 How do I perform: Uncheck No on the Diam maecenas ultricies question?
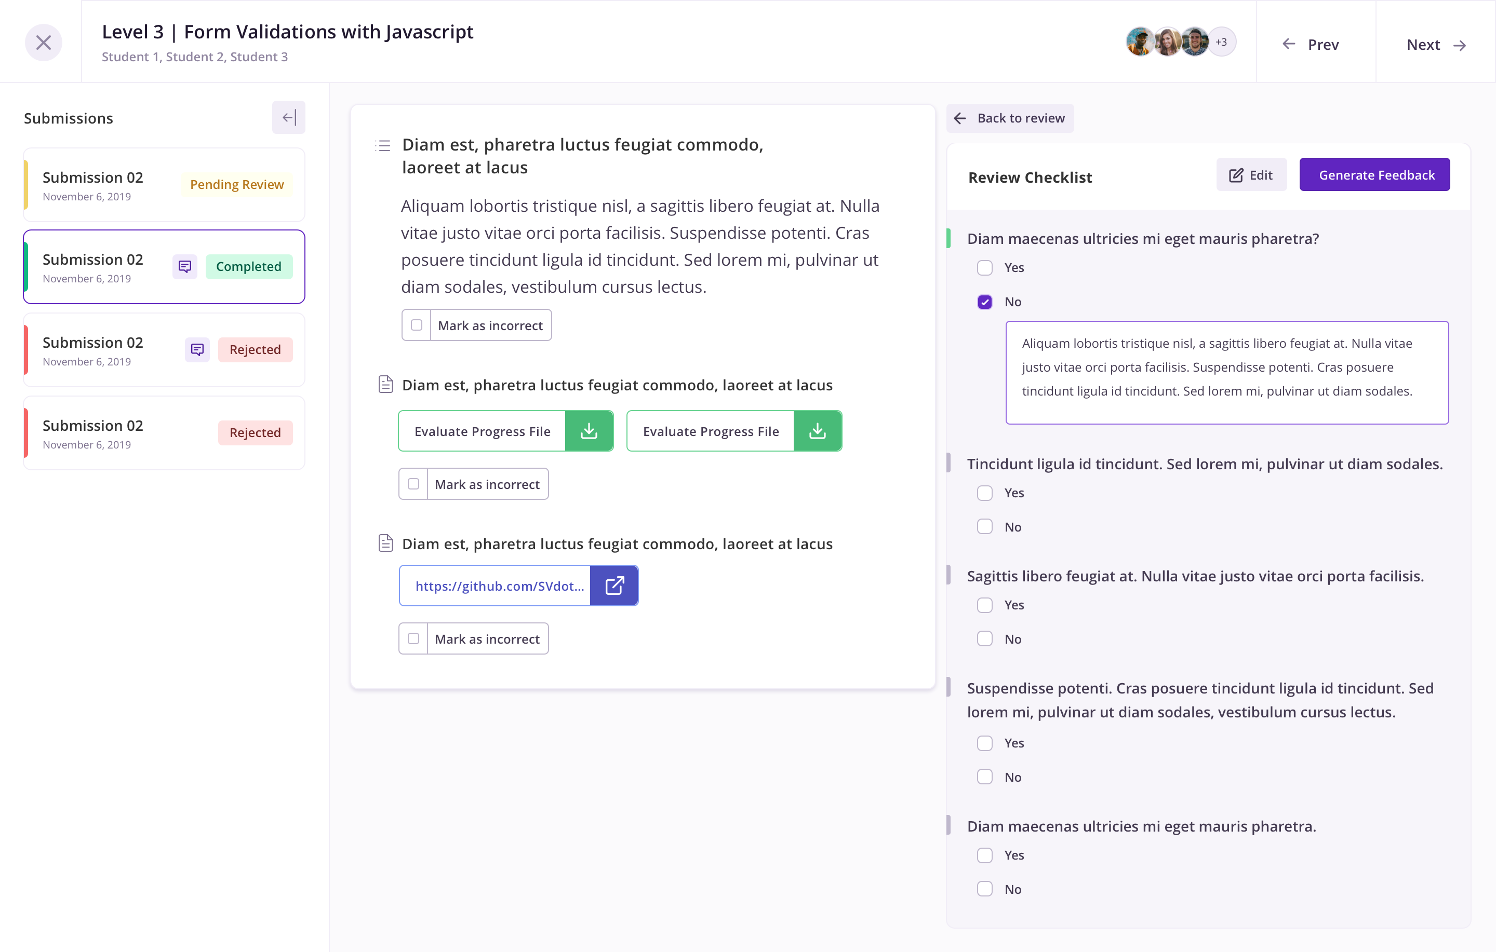coord(985,301)
